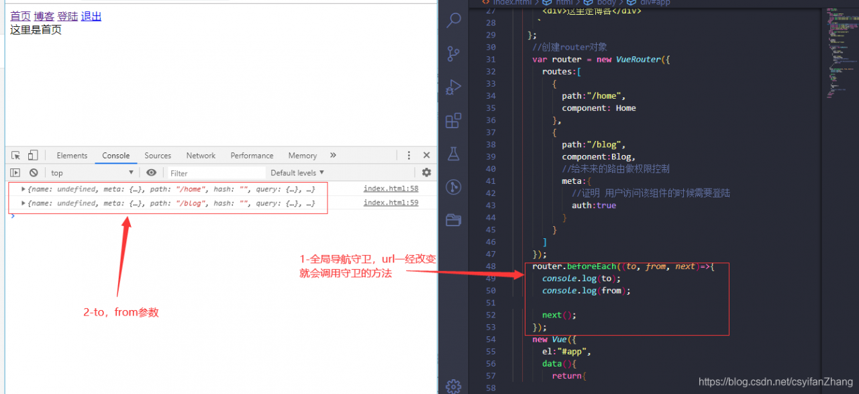Open the Default levels log filter dropdown
This screenshot has height=394, width=859.
297,173
